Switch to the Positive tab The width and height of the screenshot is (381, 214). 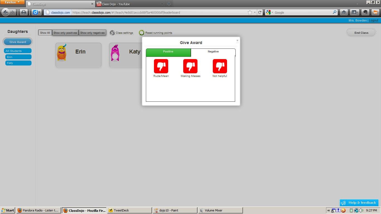point(168,52)
